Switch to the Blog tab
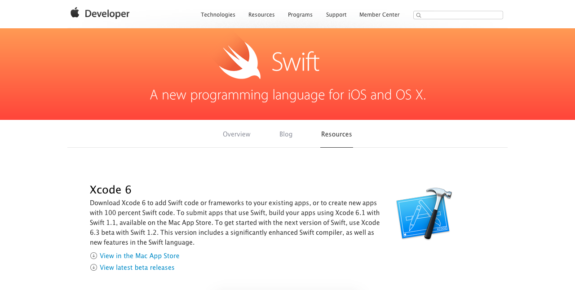The height and width of the screenshot is (290, 575). (x=286, y=134)
